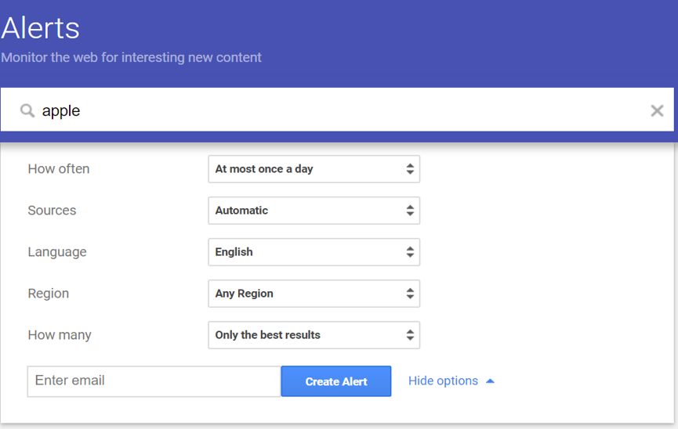Image resolution: width=678 pixels, height=429 pixels.
Task: Click the magnifier search icon
Action: (27, 110)
